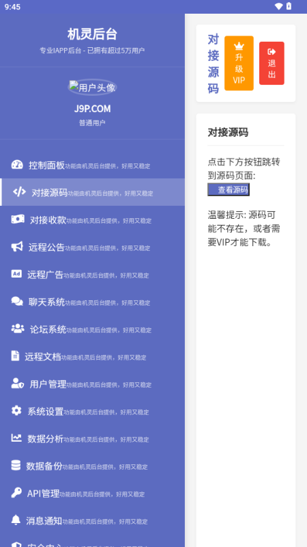Click the logout arrow icon
The height and width of the screenshot is (547, 307).
[272, 52]
